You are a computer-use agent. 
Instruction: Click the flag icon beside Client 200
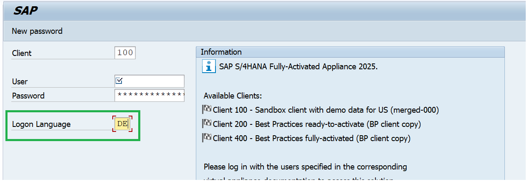[x=207, y=124]
